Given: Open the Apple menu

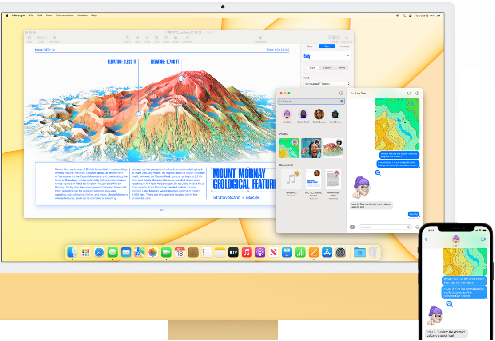Looking at the screenshot, I should tap(7, 16).
